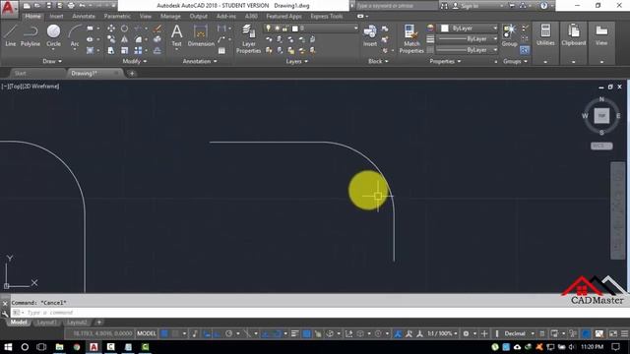Expand the Modify panel

[135, 61]
